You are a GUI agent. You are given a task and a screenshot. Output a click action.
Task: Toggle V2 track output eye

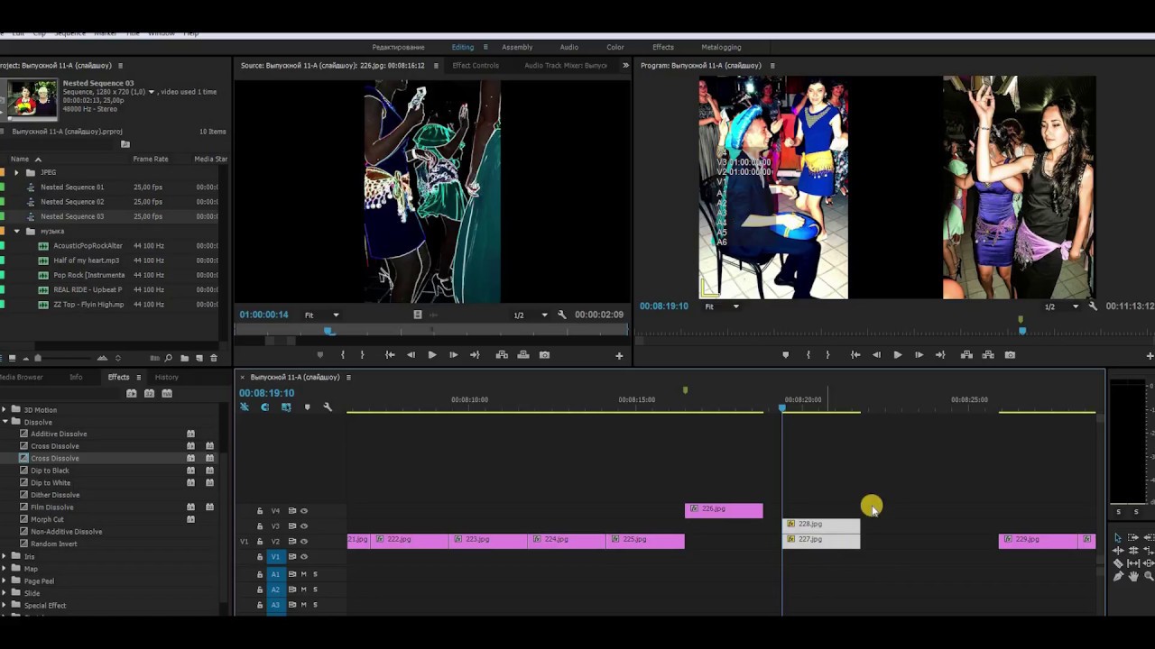[304, 542]
